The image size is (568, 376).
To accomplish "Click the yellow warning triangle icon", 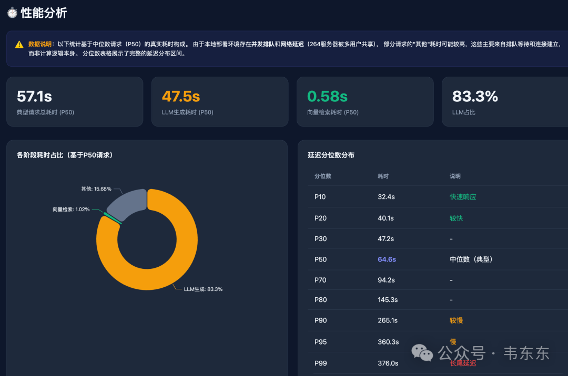I will pyautogui.click(x=19, y=45).
